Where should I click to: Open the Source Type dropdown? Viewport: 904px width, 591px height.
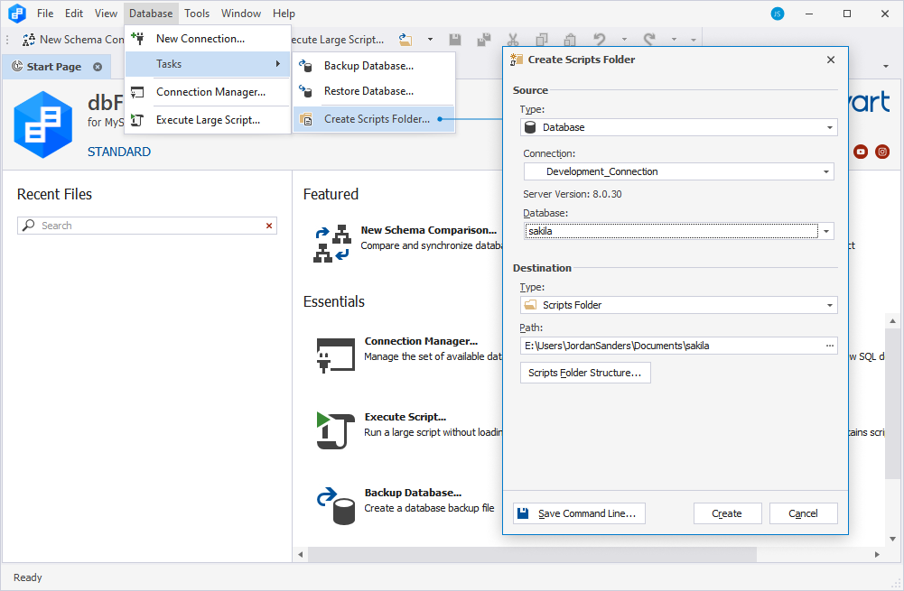point(678,127)
